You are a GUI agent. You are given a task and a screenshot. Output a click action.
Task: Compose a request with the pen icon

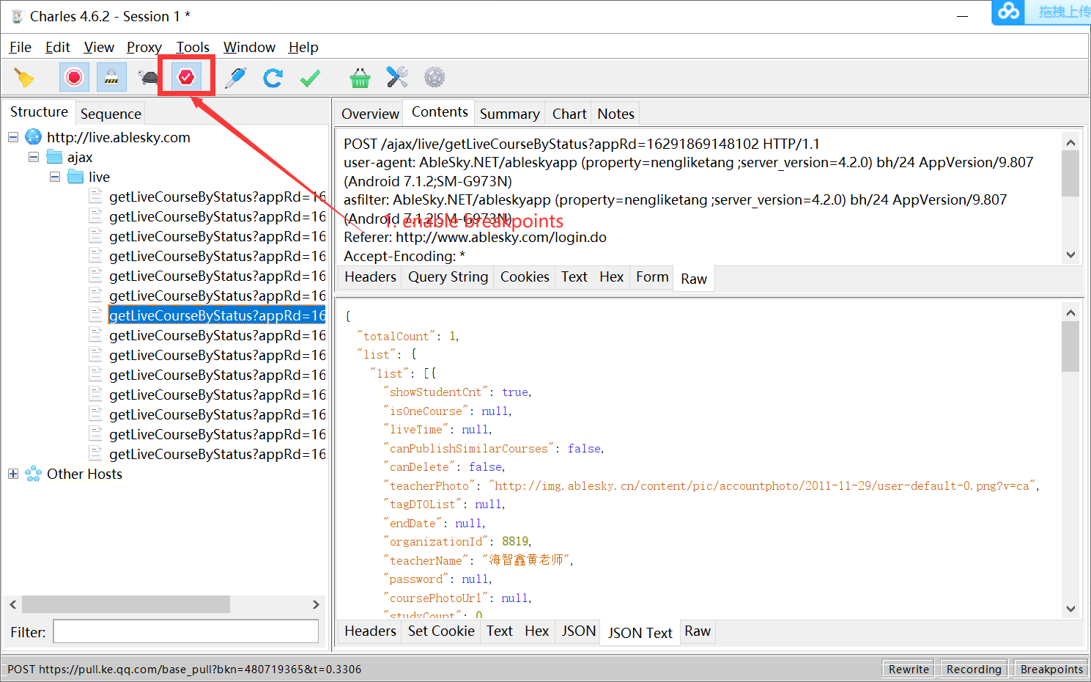click(x=235, y=78)
